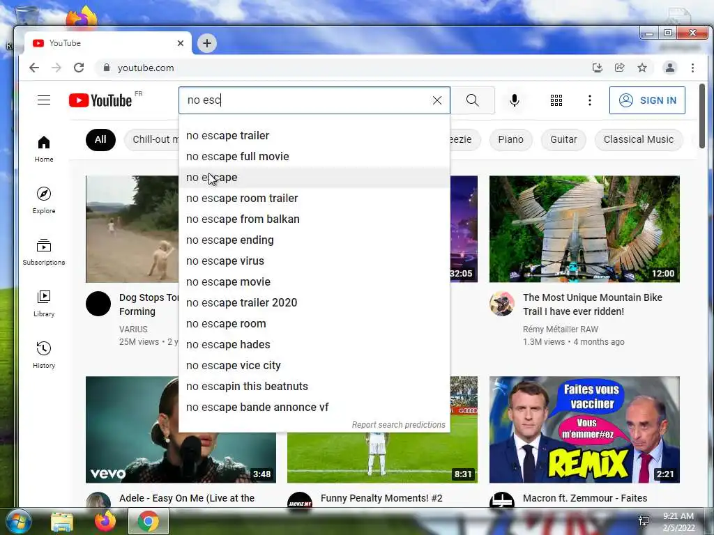The height and width of the screenshot is (535, 714).
Task: Choose suggestion "no escape bande annonce vf"
Action: [x=314, y=408]
